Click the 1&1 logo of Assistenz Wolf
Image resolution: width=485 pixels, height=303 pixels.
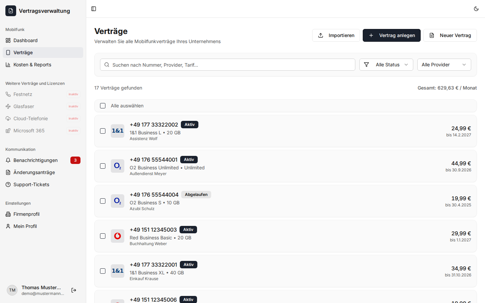[x=118, y=131]
